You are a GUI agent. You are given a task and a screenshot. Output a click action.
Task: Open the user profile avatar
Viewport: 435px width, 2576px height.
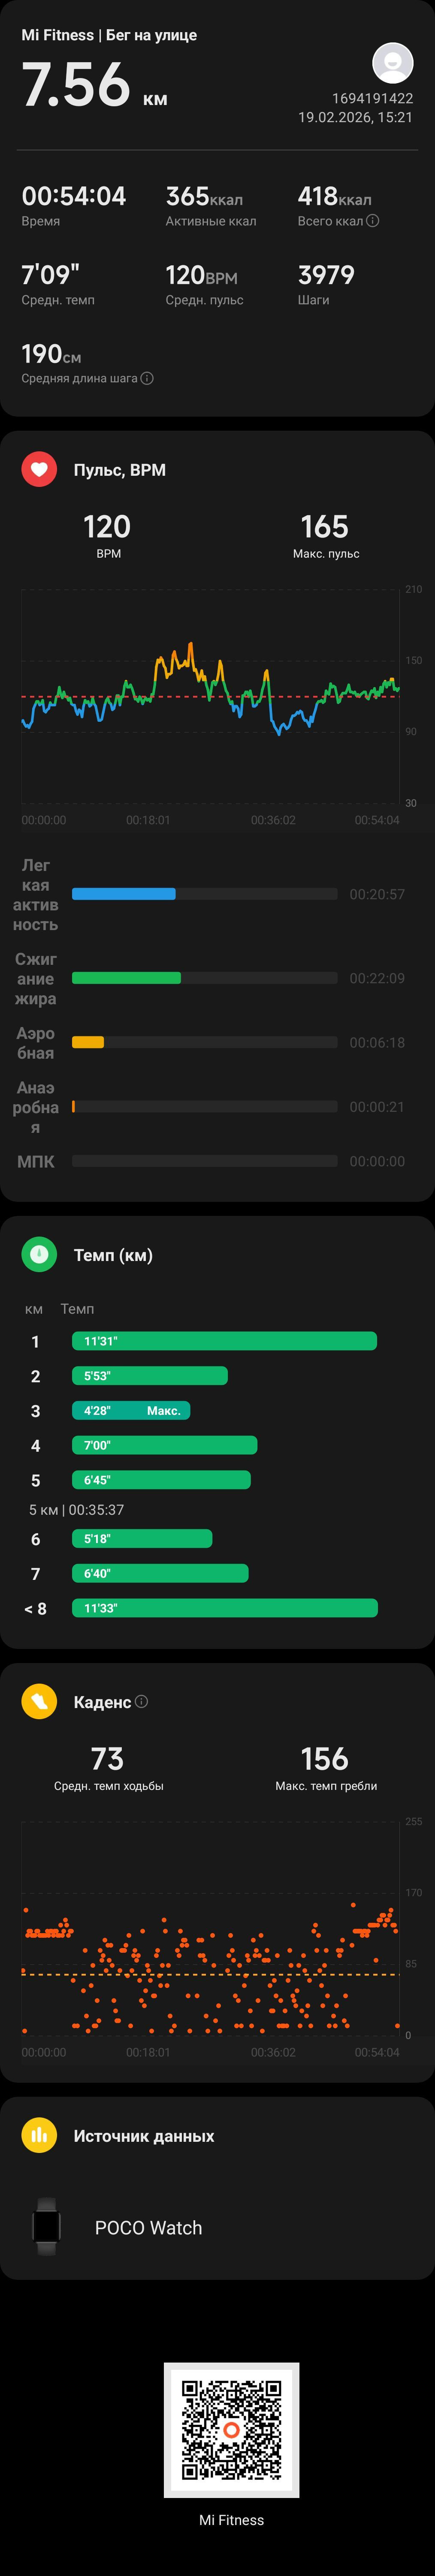click(x=392, y=63)
